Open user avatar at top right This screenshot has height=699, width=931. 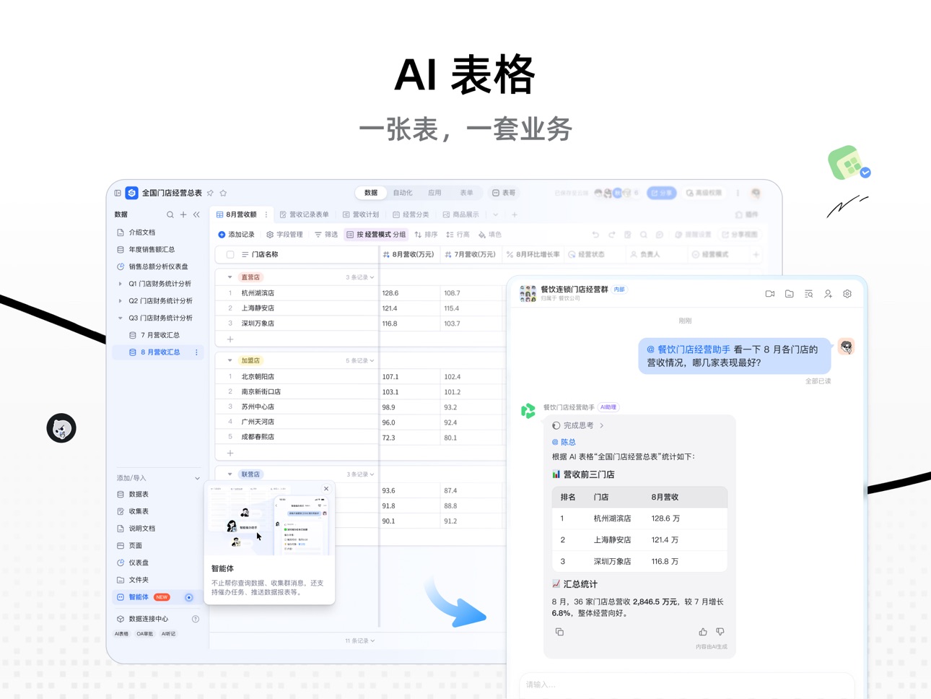[756, 193]
